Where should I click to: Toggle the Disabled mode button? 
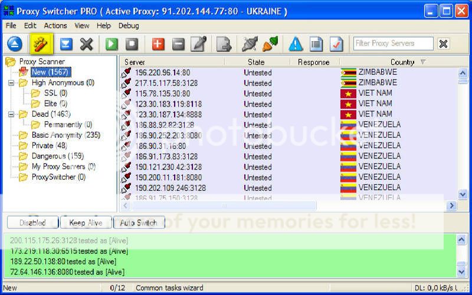coord(32,223)
